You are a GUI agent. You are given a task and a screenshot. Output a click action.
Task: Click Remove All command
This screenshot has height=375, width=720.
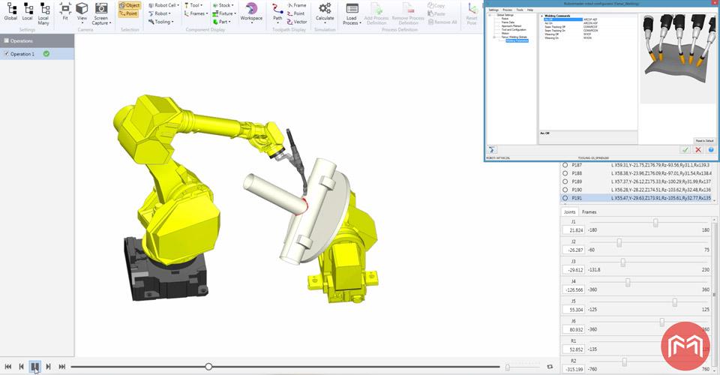pyautogui.click(x=442, y=22)
